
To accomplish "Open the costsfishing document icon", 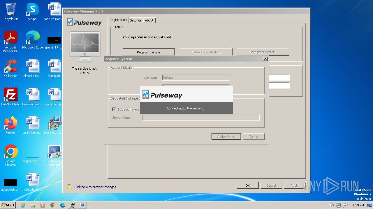I will pos(32,125).
